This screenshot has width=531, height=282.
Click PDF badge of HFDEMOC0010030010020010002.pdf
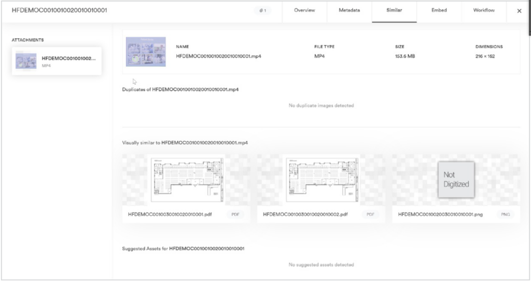click(370, 214)
